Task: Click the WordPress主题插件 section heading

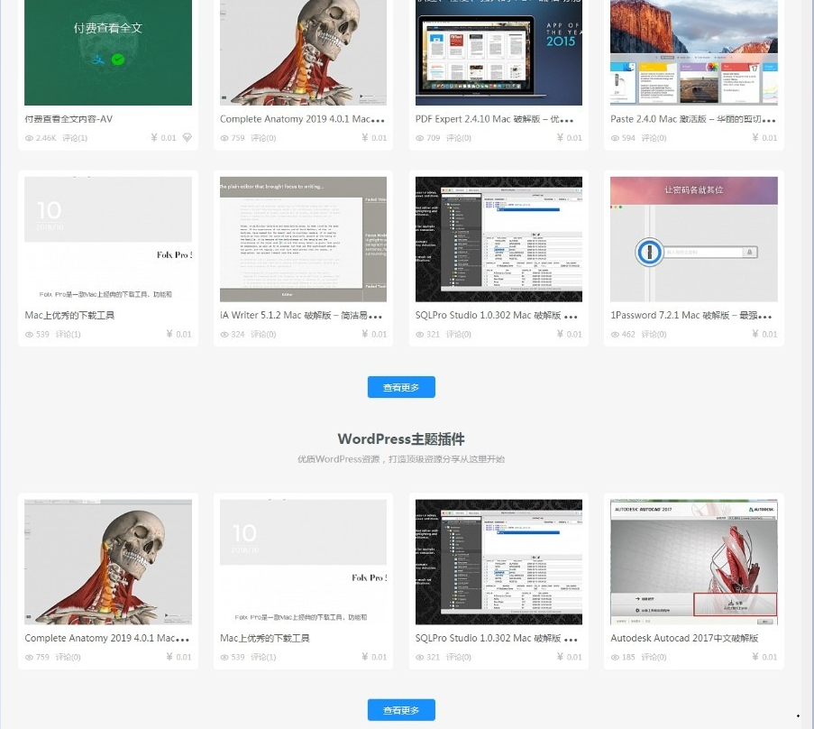Action: pos(401,439)
